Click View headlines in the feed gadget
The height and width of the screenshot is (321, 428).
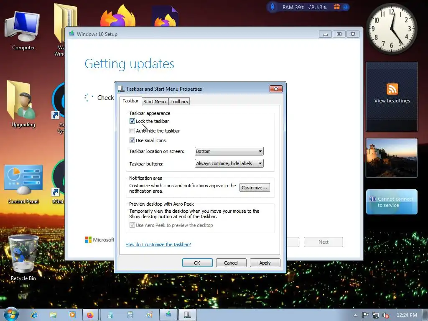[392, 101]
